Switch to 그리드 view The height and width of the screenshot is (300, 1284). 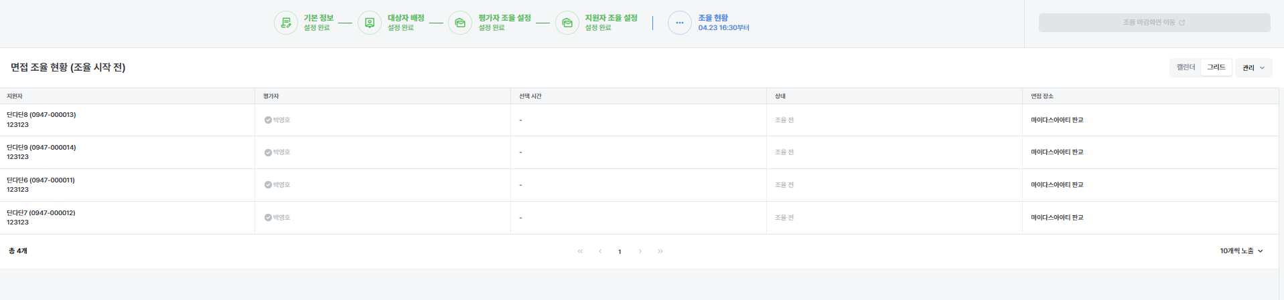click(x=1216, y=67)
